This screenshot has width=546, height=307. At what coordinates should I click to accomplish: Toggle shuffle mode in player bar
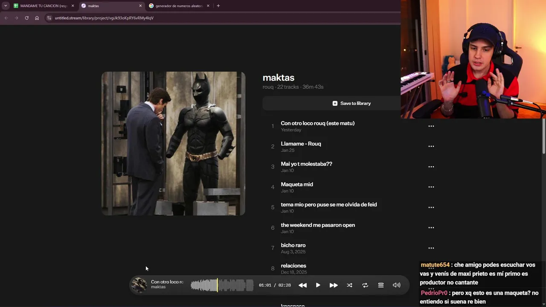click(349, 285)
